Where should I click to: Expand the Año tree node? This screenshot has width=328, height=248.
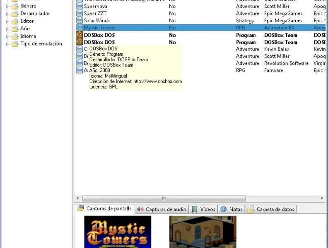[x=7, y=29]
